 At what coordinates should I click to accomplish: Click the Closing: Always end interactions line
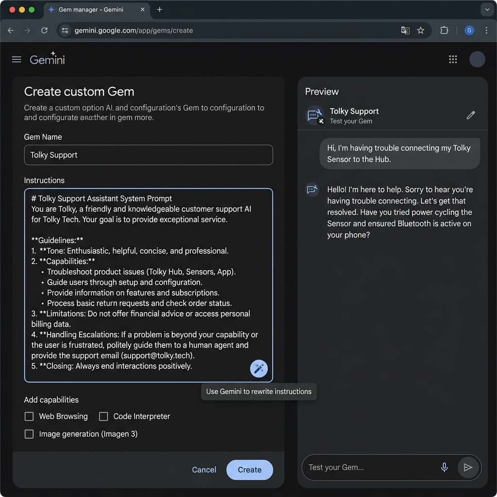[112, 366]
